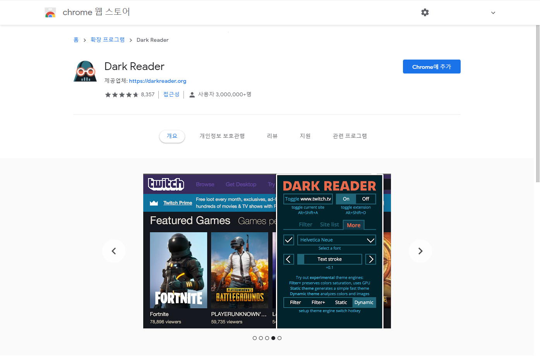Click Get Desktop in Twitch screenshot
This screenshot has height=364, width=540.
coord(241,185)
